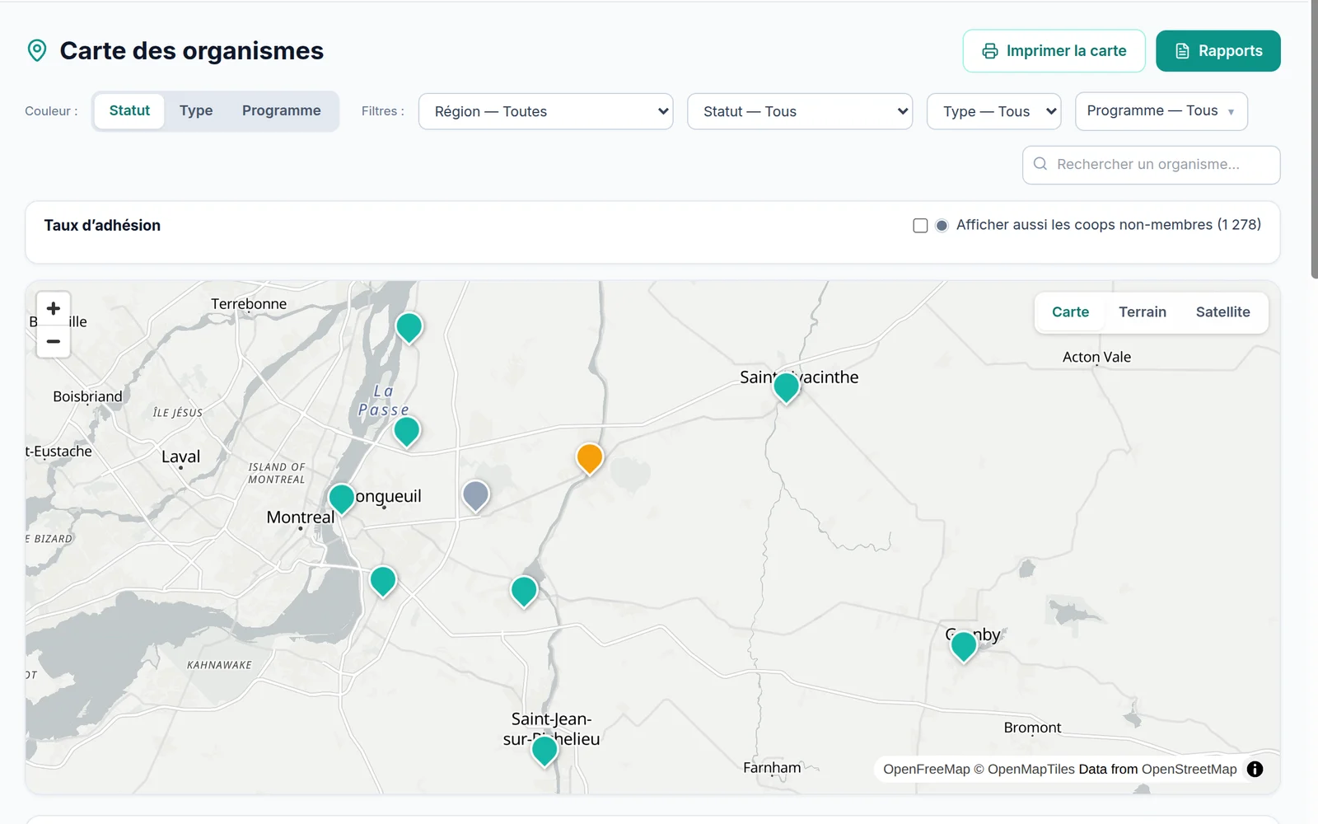
Task: Open map attribution info icon
Action: tap(1255, 769)
